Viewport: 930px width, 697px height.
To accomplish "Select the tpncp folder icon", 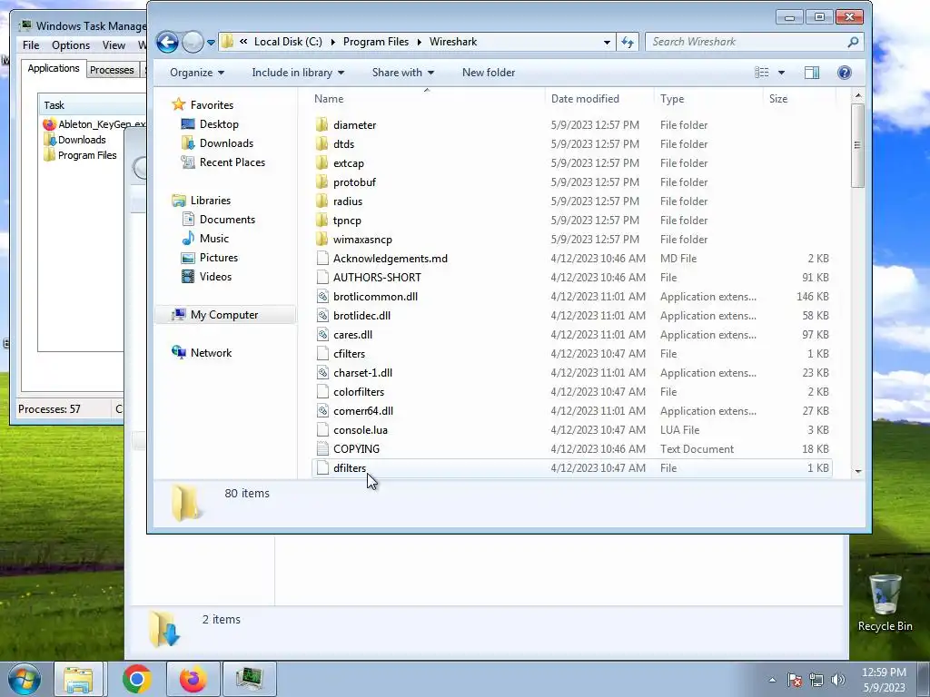I will [x=322, y=220].
